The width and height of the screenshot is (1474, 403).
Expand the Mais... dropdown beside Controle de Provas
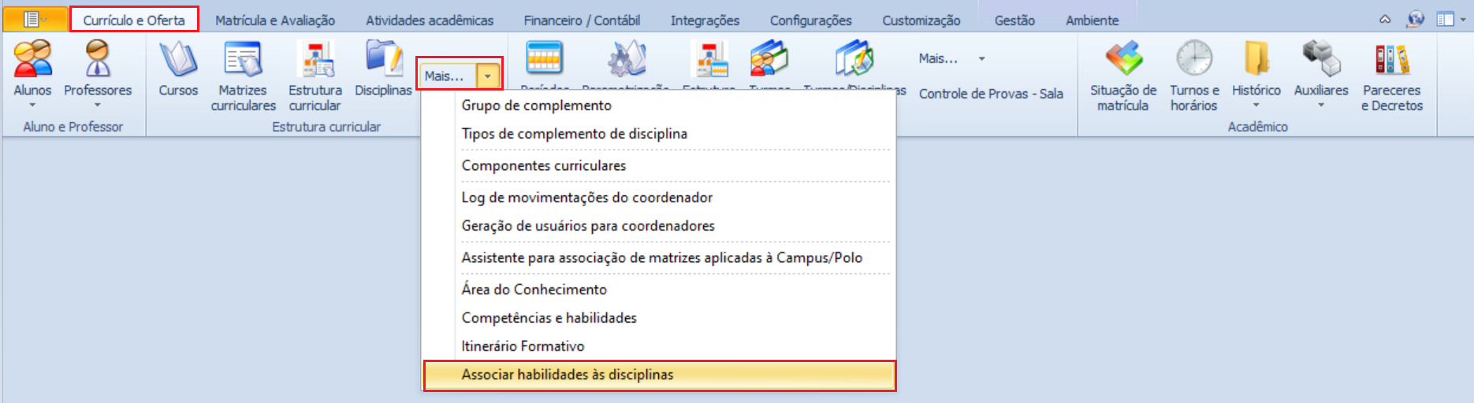click(981, 59)
